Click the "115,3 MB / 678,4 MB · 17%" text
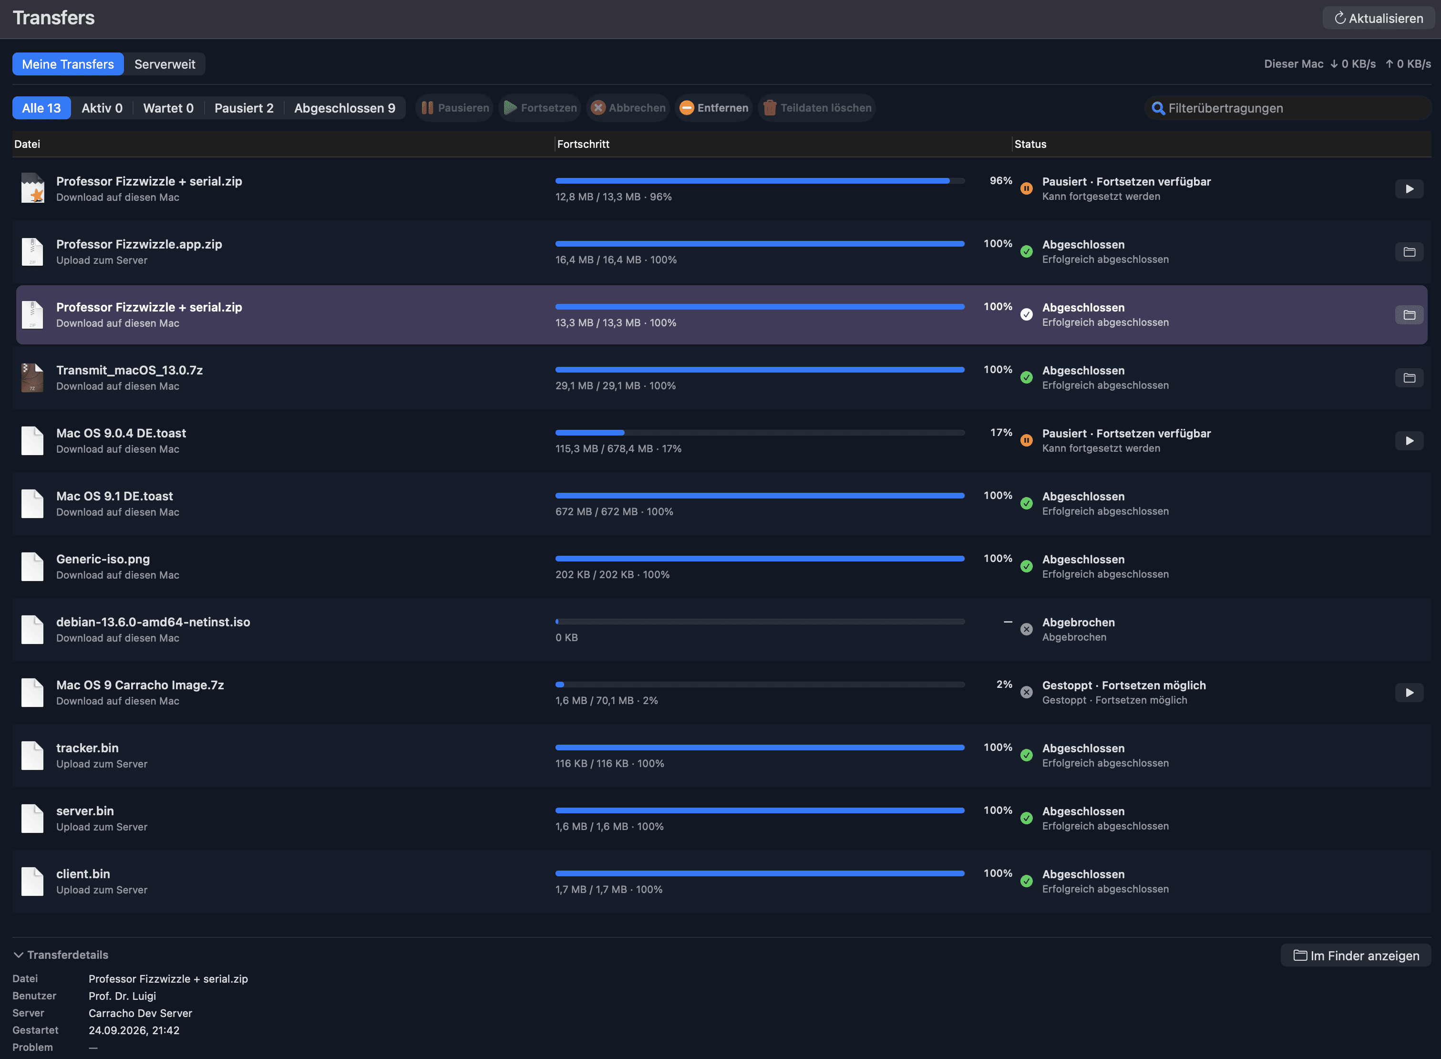This screenshot has height=1059, width=1441. [618, 449]
